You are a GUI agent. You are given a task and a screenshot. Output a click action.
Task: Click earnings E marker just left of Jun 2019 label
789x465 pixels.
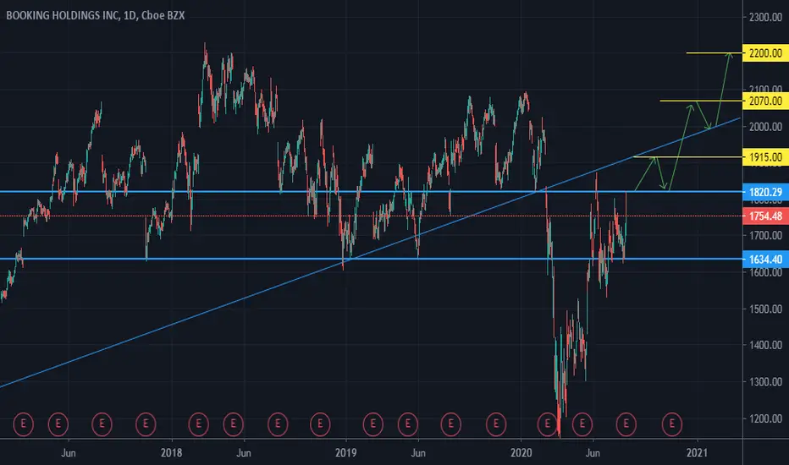407,424
